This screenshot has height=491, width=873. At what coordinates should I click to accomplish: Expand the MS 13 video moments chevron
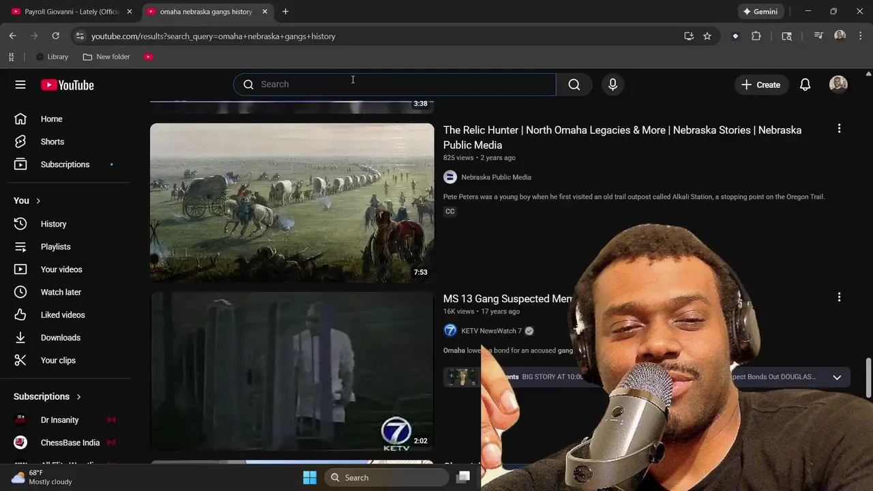(837, 377)
